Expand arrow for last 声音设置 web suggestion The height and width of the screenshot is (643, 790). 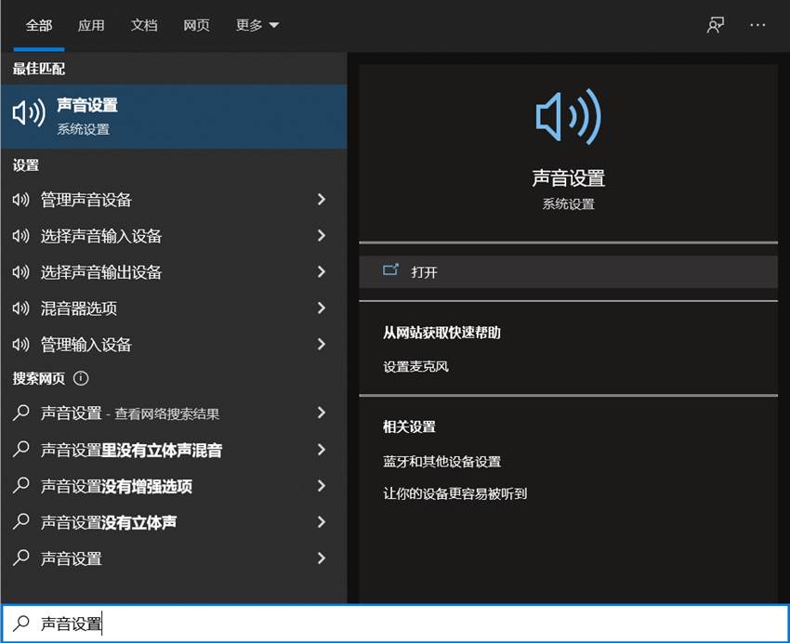pos(321,558)
